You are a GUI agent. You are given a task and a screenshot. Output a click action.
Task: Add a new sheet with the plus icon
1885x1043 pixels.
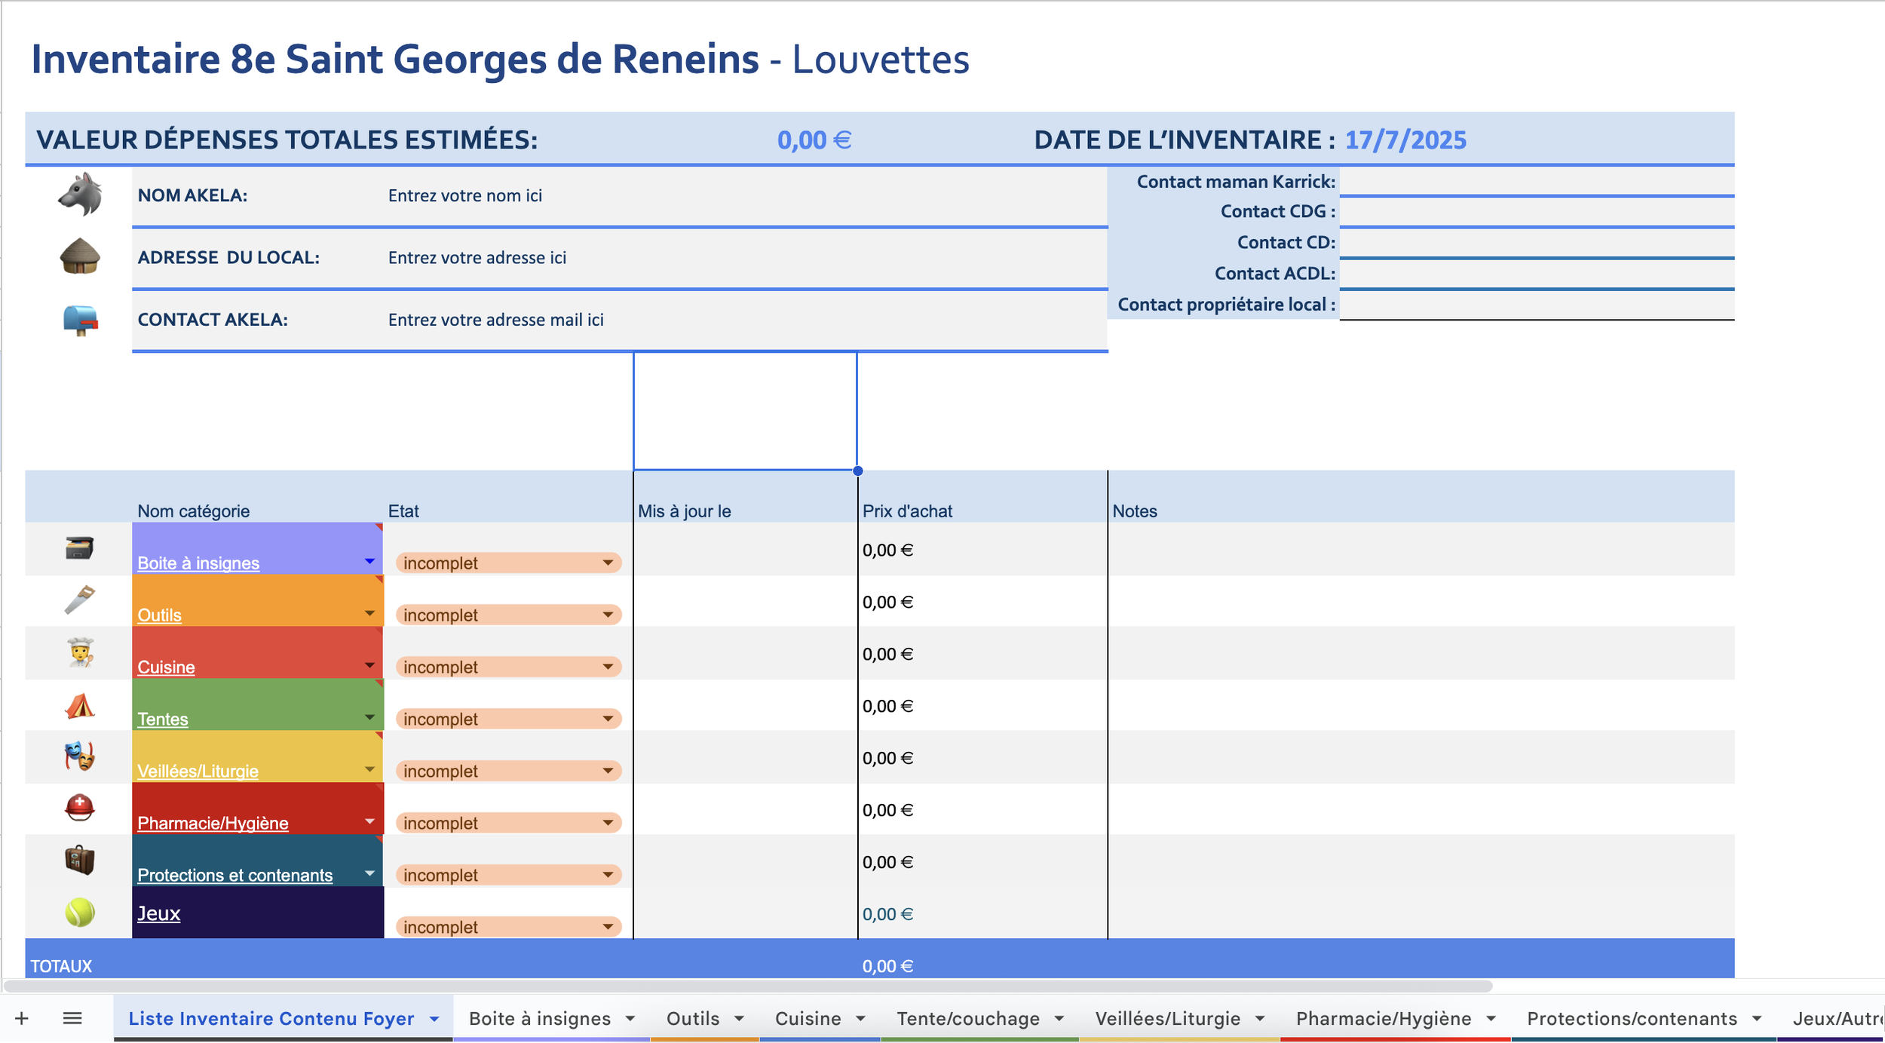pos(22,1019)
